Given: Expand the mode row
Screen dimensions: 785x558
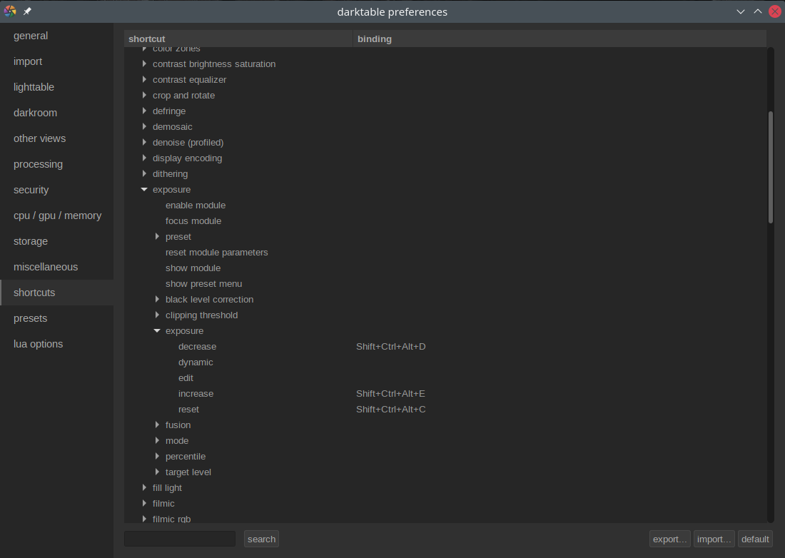Looking at the screenshot, I should [157, 440].
